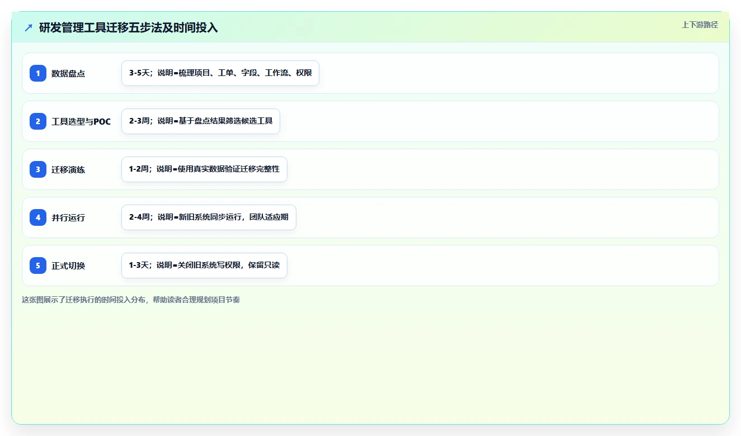This screenshot has width=741, height=436.
Task: Click the step number 3 badge
Action: pos(38,169)
